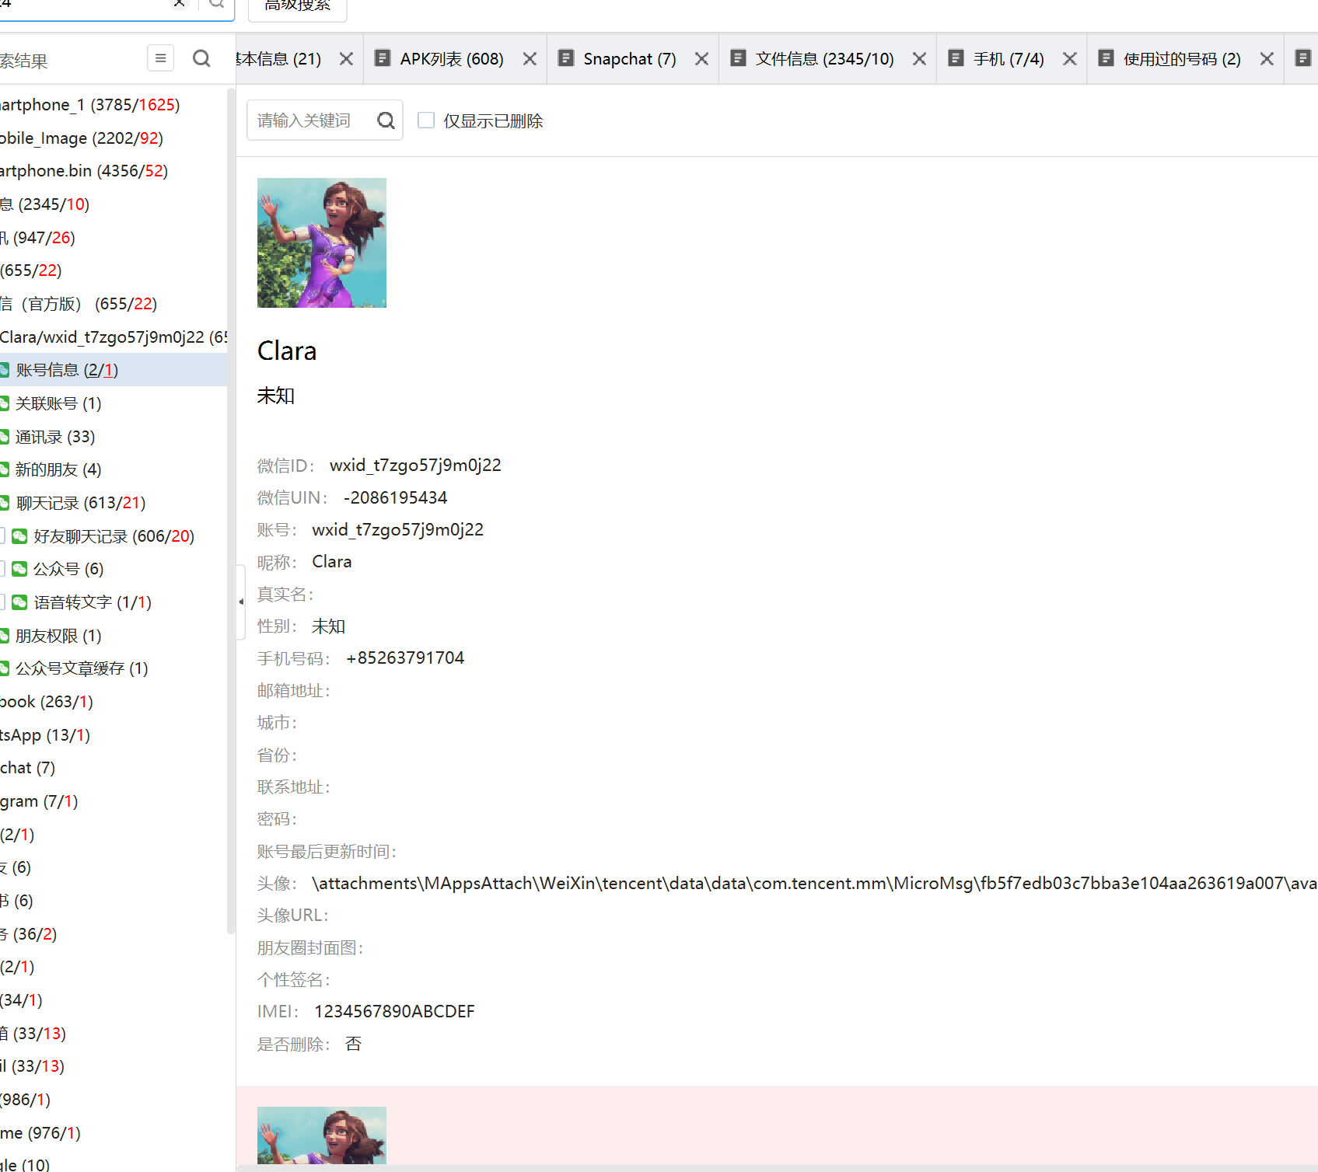Open the list menu icon in the results panel header
The height and width of the screenshot is (1172, 1318).
pyautogui.click(x=161, y=58)
